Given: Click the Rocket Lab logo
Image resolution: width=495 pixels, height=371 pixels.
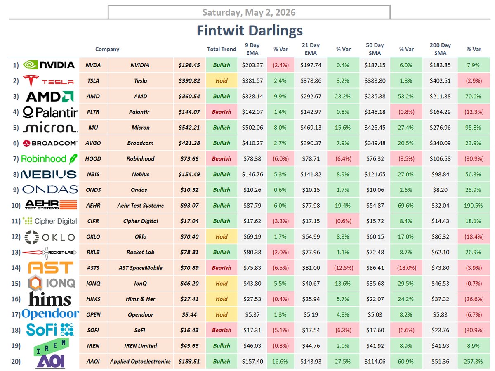Looking at the screenshot, I should click(49, 252).
